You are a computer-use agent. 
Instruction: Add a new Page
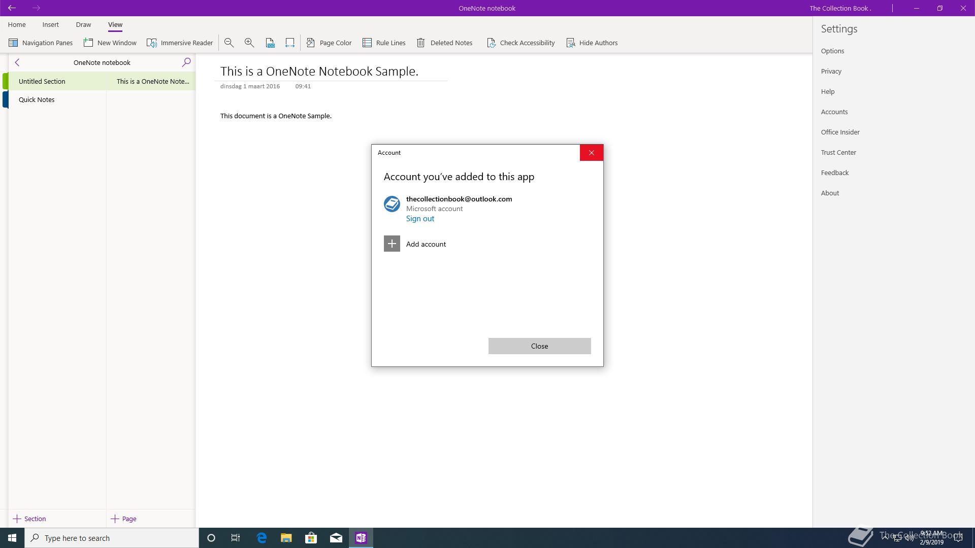click(x=124, y=519)
